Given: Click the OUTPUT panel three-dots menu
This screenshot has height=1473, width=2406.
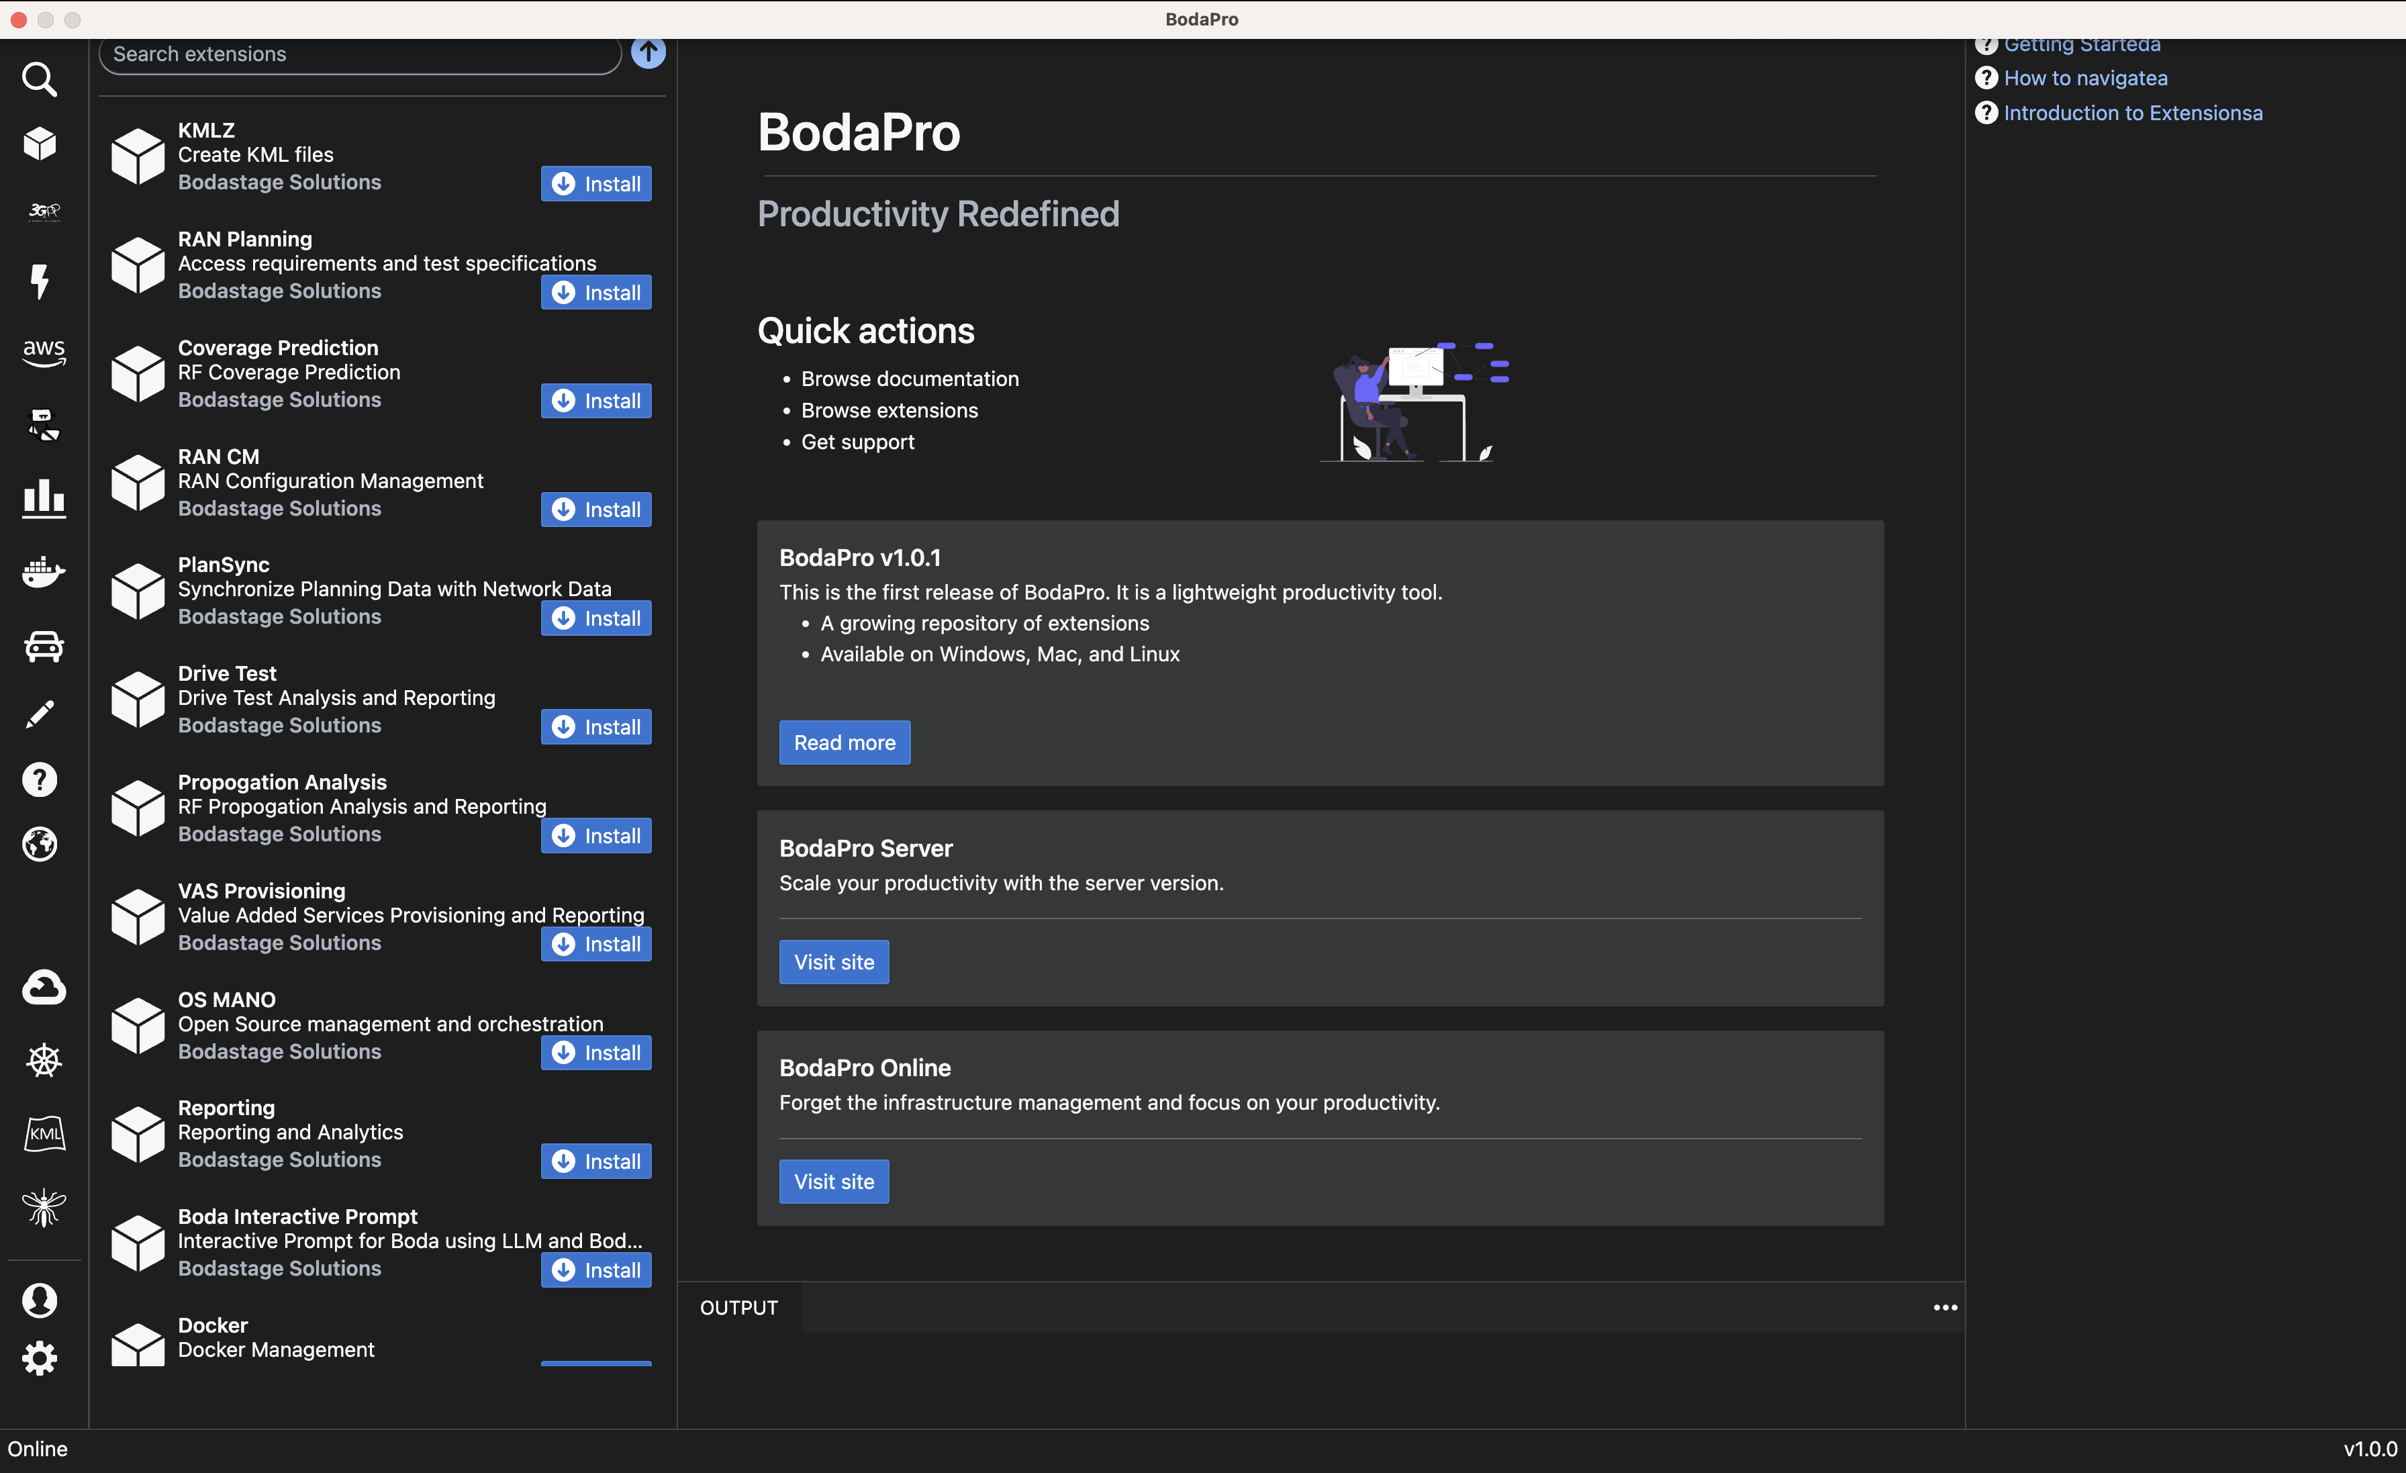Looking at the screenshot, I should [1945, 1308].
